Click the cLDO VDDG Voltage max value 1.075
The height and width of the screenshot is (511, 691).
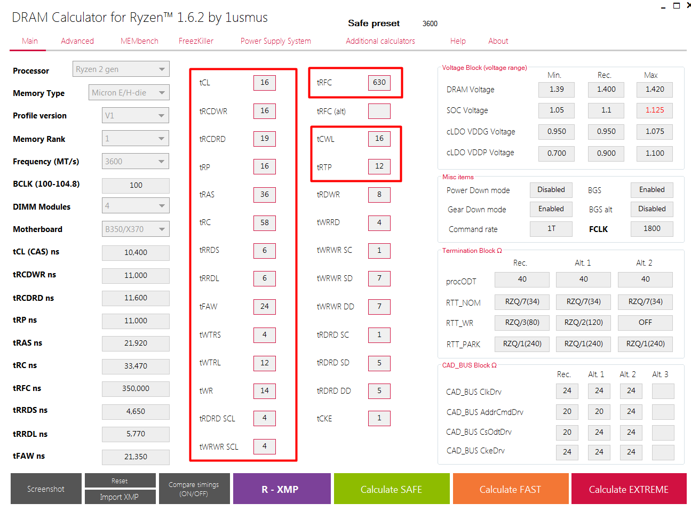tap(655, 132)
